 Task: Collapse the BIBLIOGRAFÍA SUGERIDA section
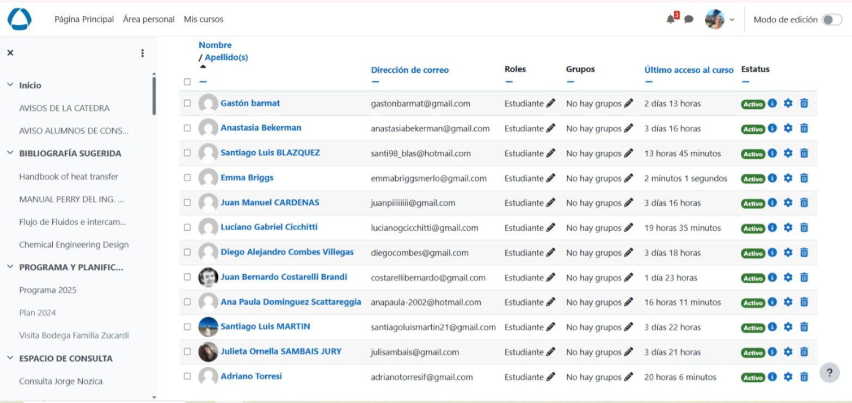(10, 153)
